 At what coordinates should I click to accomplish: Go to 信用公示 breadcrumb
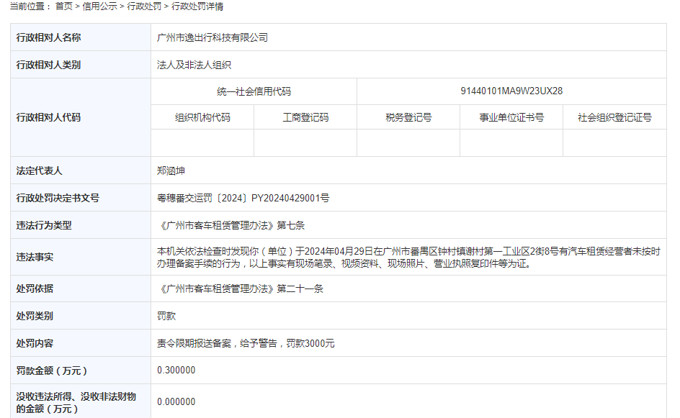(99, 6)
